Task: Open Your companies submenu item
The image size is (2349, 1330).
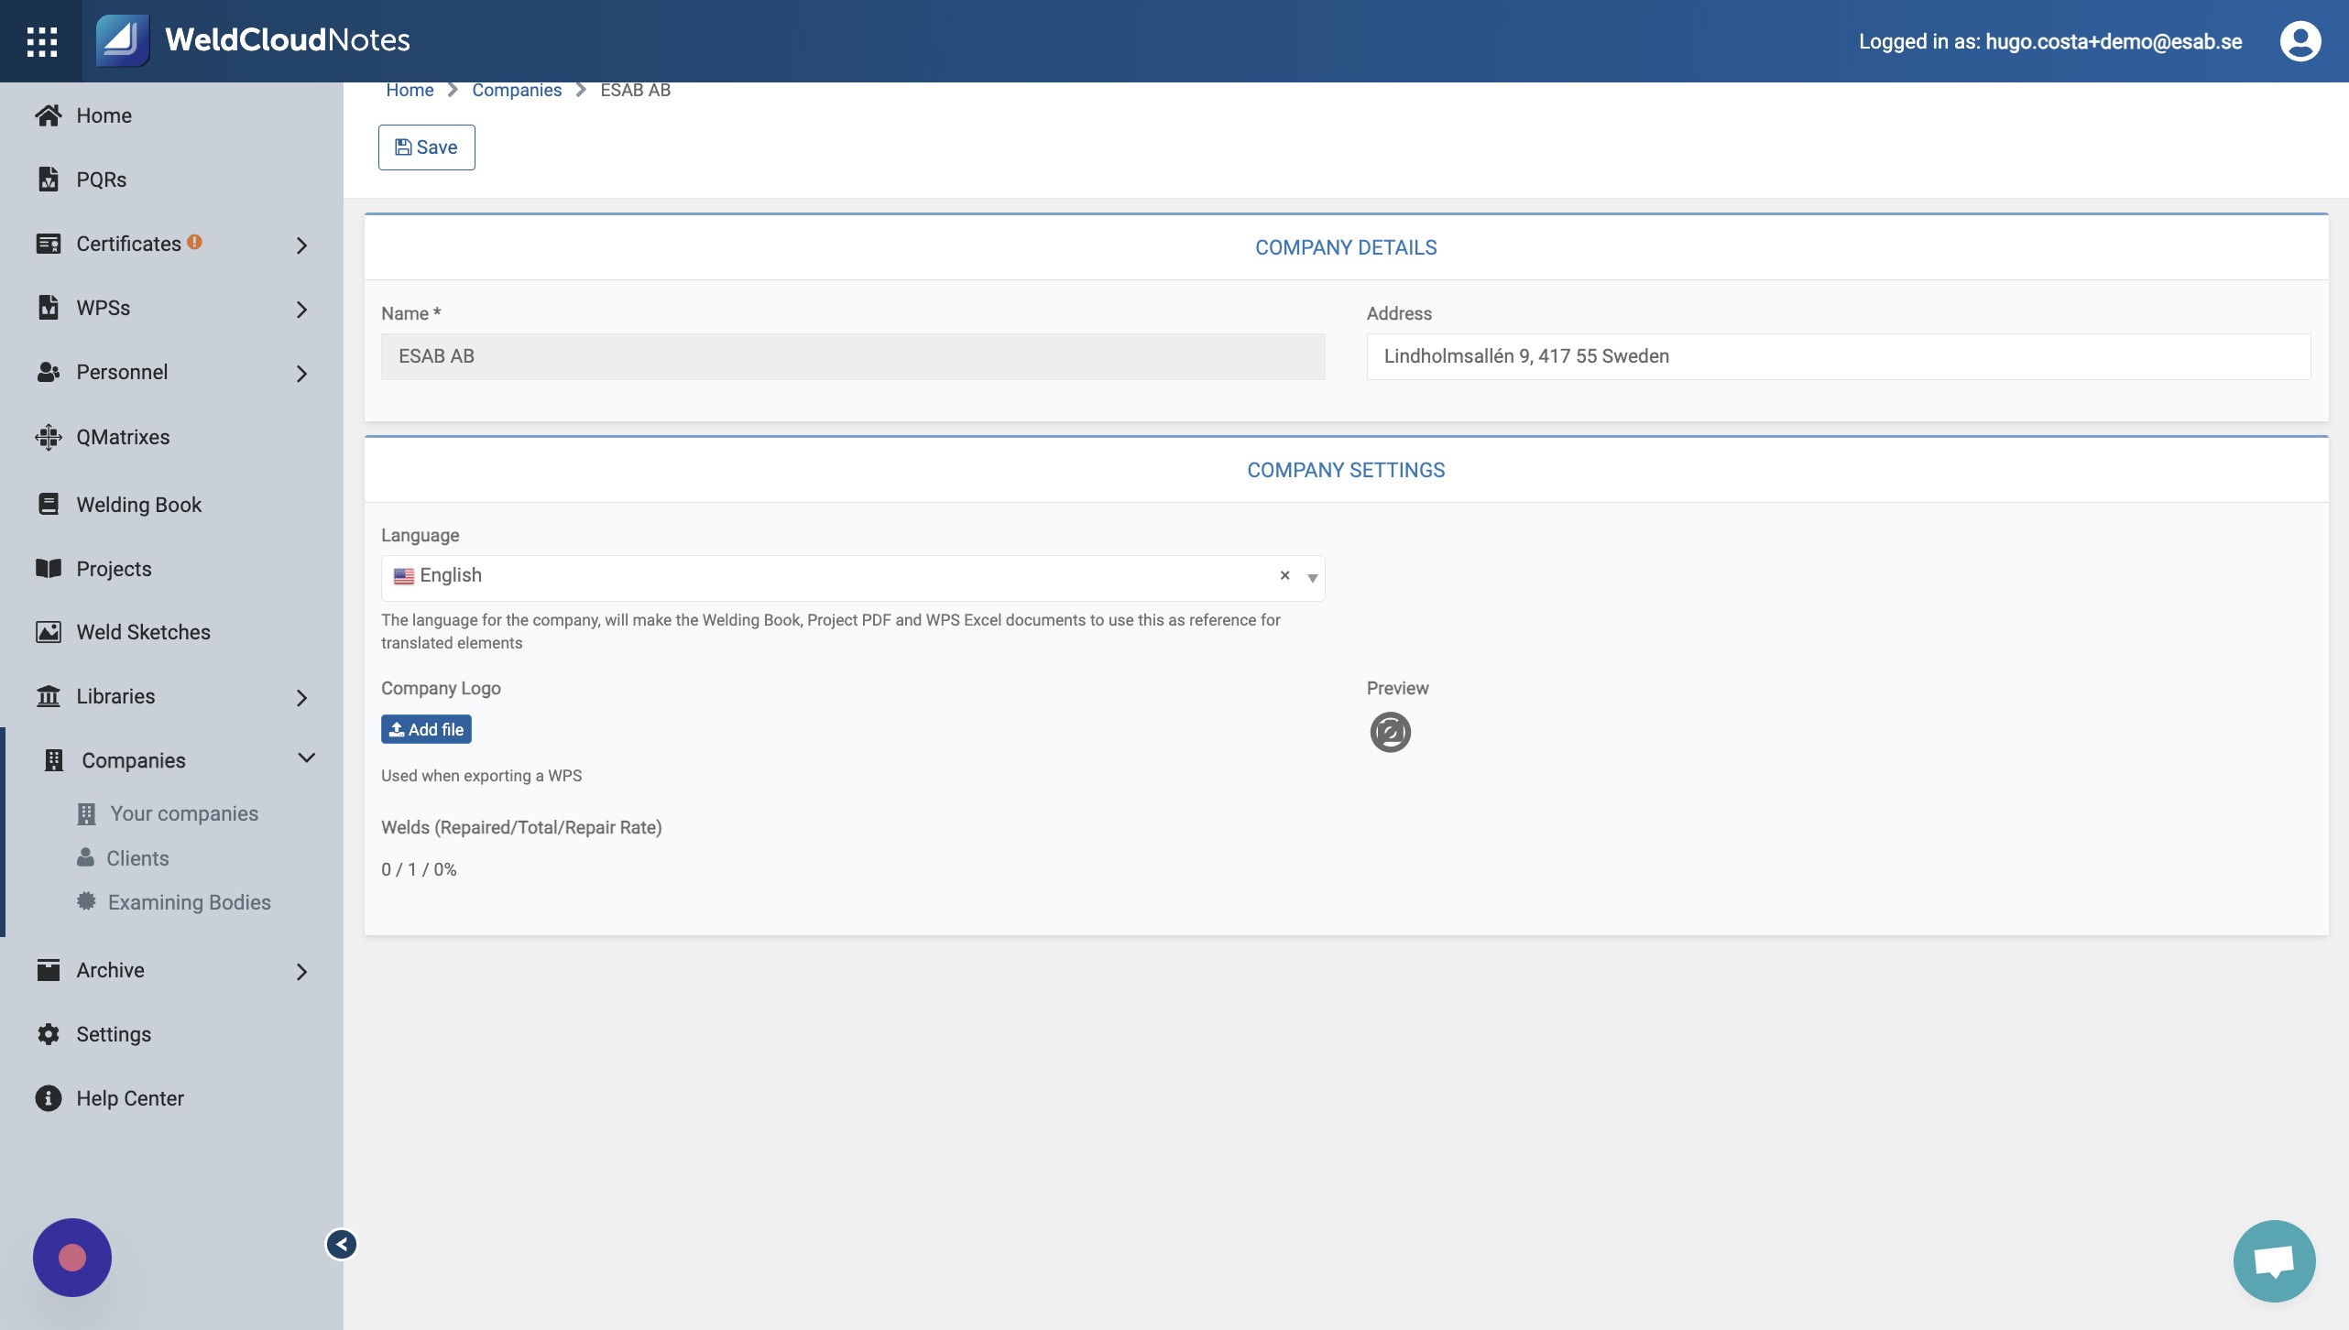Action: point(184,813)
